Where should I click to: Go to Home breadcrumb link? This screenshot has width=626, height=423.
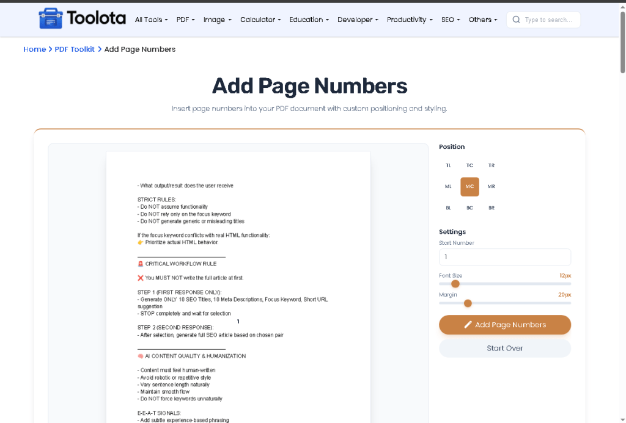(35, 49)
